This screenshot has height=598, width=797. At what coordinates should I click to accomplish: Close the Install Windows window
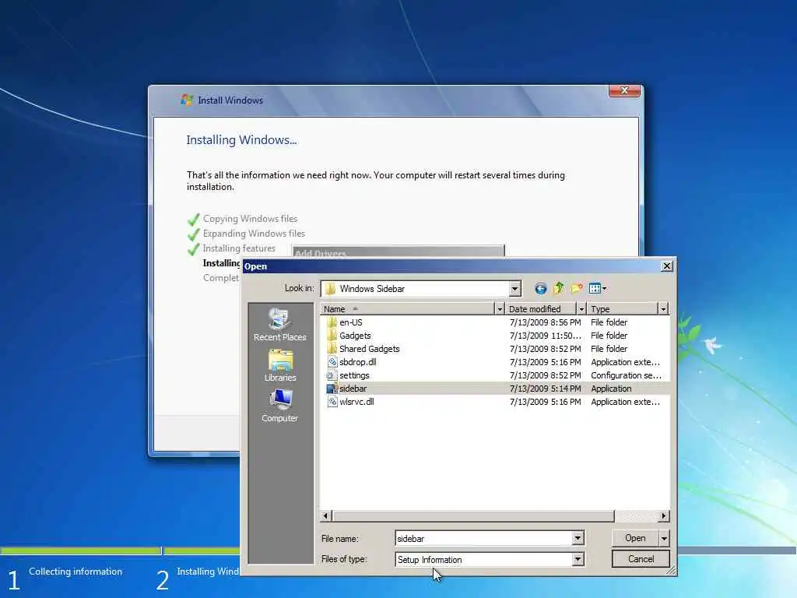pos(625,90)
